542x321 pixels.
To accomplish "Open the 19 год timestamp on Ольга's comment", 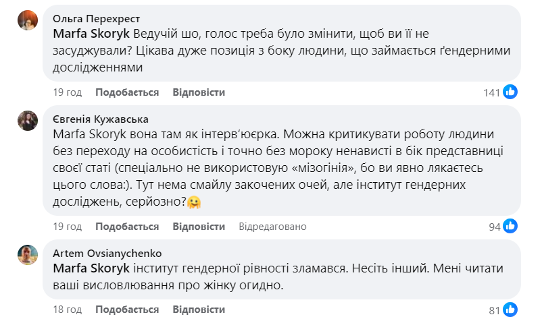I will [x=67, y=92].
